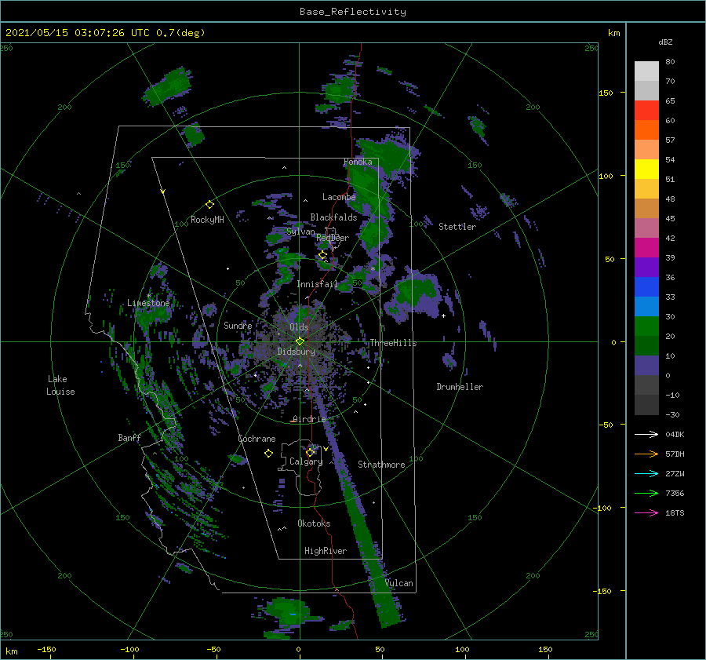Click the green 7356 arrow legend icon

[x=646, y=494]
